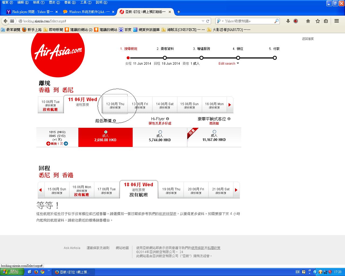Viewport: 345px width, 276px height.
Task: Click info icon beside 超低票價
Action: [x=115, y=121]
